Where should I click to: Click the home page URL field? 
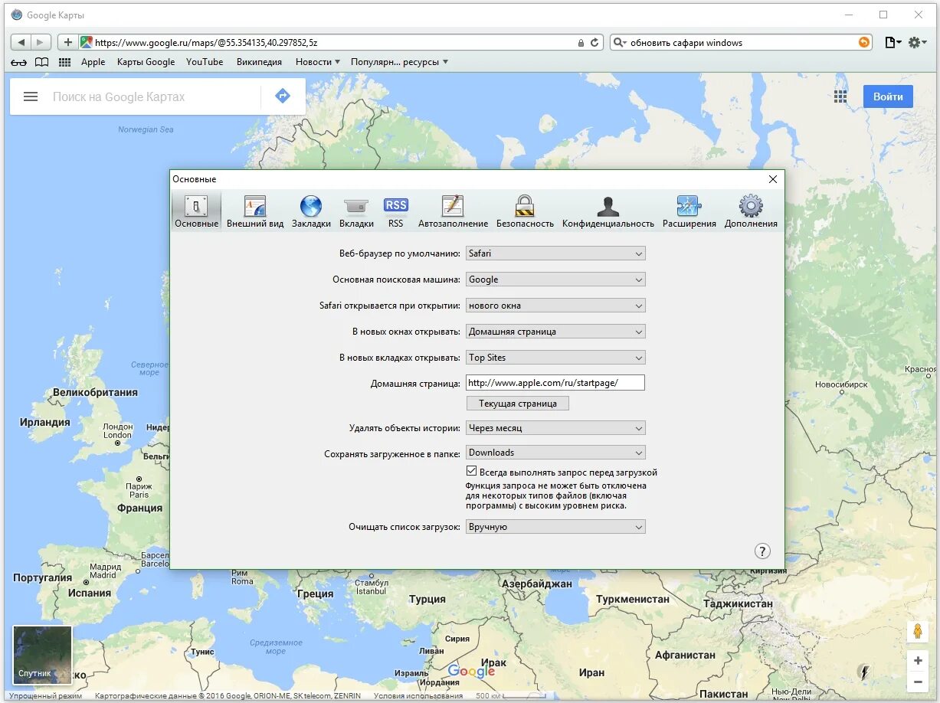[x=555, y=383]
